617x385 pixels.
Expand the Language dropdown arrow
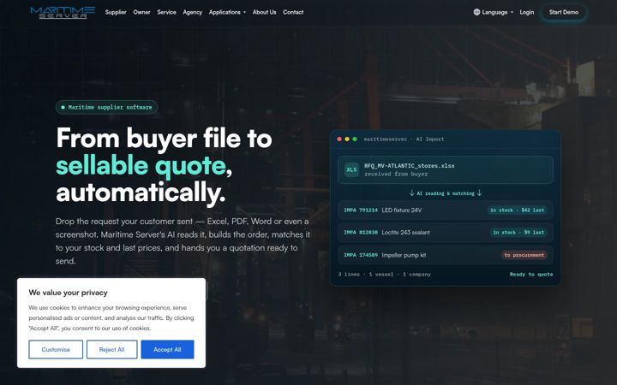point(512,12)
